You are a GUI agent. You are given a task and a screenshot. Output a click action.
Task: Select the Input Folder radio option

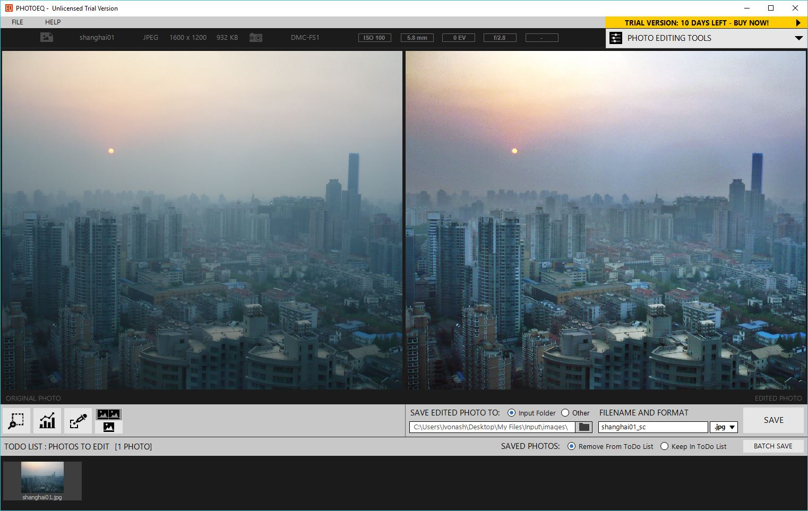511,413
